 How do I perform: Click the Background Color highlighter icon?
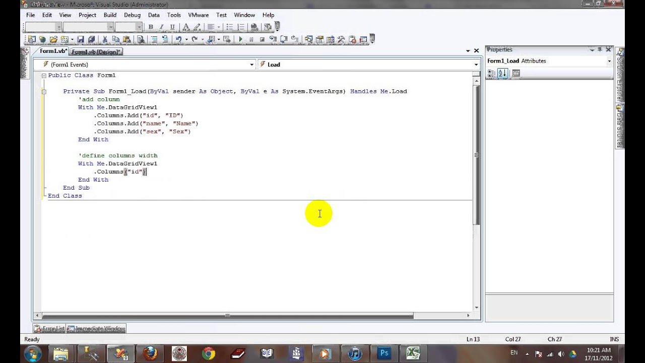coord(197,27)
